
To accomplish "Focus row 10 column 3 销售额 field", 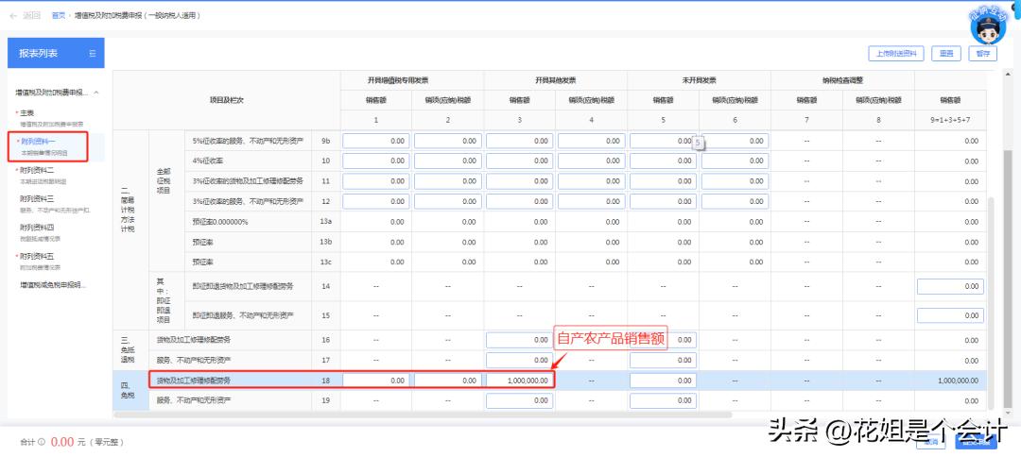I will (519, 161).
